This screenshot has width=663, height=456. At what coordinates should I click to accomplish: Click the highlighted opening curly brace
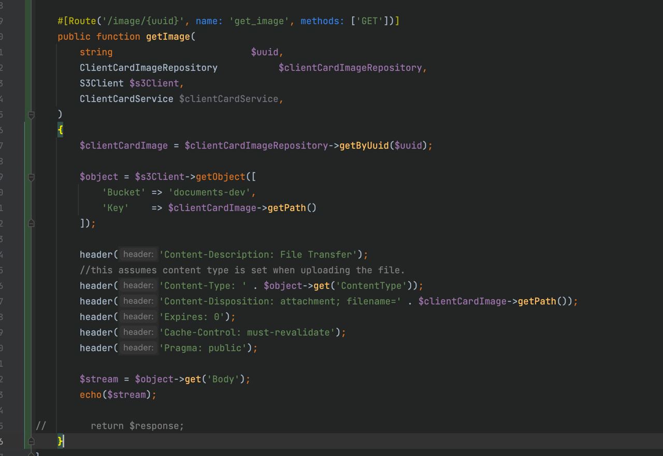(61, 130)
